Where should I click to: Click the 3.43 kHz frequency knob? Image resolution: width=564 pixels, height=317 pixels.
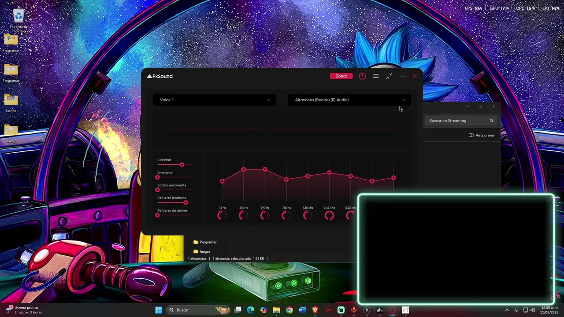329,215
